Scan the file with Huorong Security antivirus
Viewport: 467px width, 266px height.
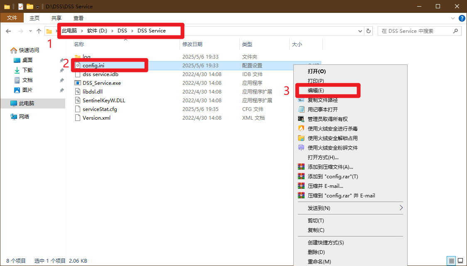[332, 128]
